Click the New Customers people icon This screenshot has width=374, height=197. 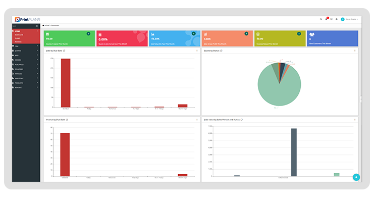tap(312, 34)
